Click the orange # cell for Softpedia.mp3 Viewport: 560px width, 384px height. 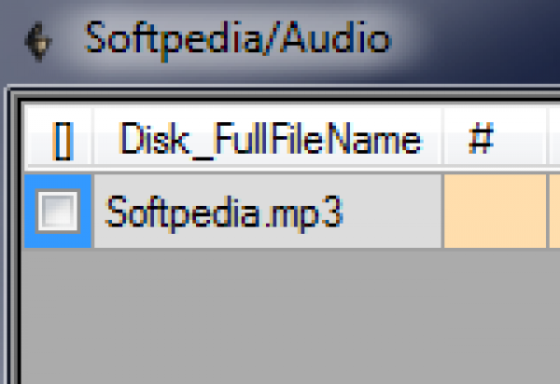tap(494, 213)
